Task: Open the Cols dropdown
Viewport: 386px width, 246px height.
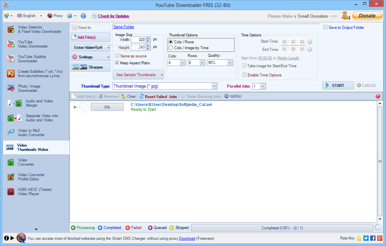Action: coord(183,63)
